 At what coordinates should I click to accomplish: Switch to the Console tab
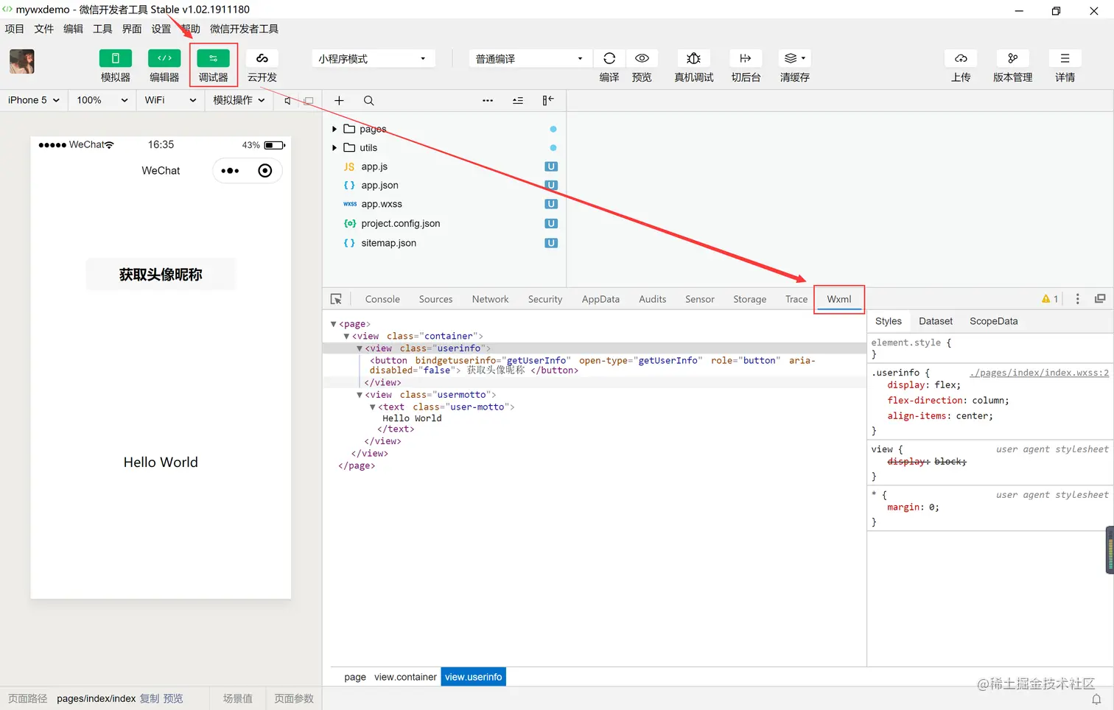click(382, 299)
